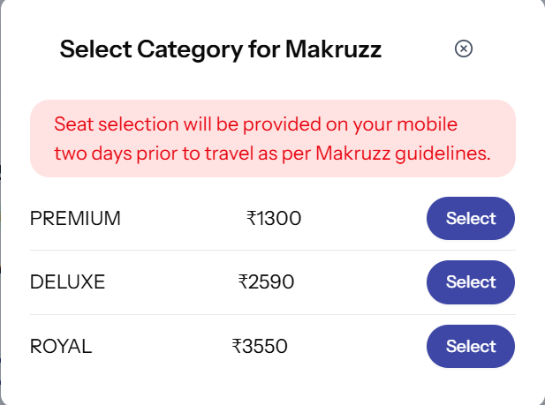Click the ₹3550 Royal price

coord(260,346)
